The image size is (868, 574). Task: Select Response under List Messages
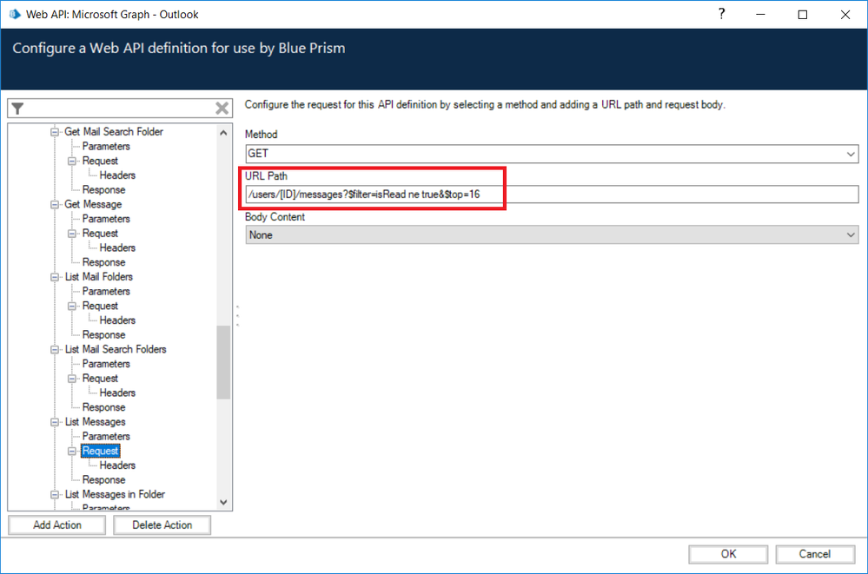[x=103, y=480]
